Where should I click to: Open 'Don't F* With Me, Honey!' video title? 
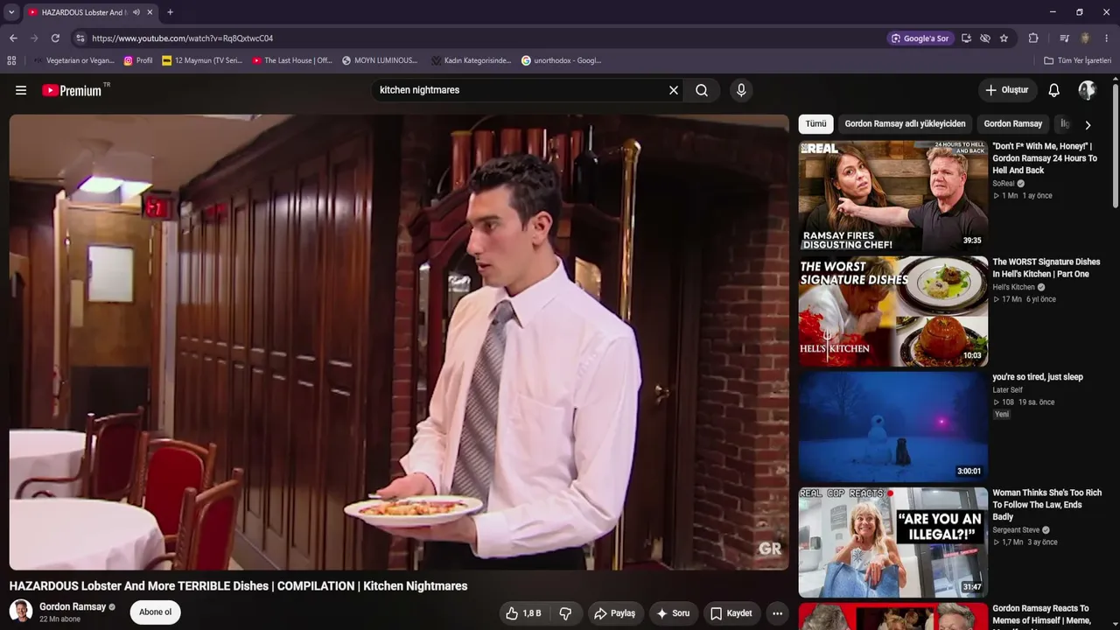click(x=1045, y=158)
